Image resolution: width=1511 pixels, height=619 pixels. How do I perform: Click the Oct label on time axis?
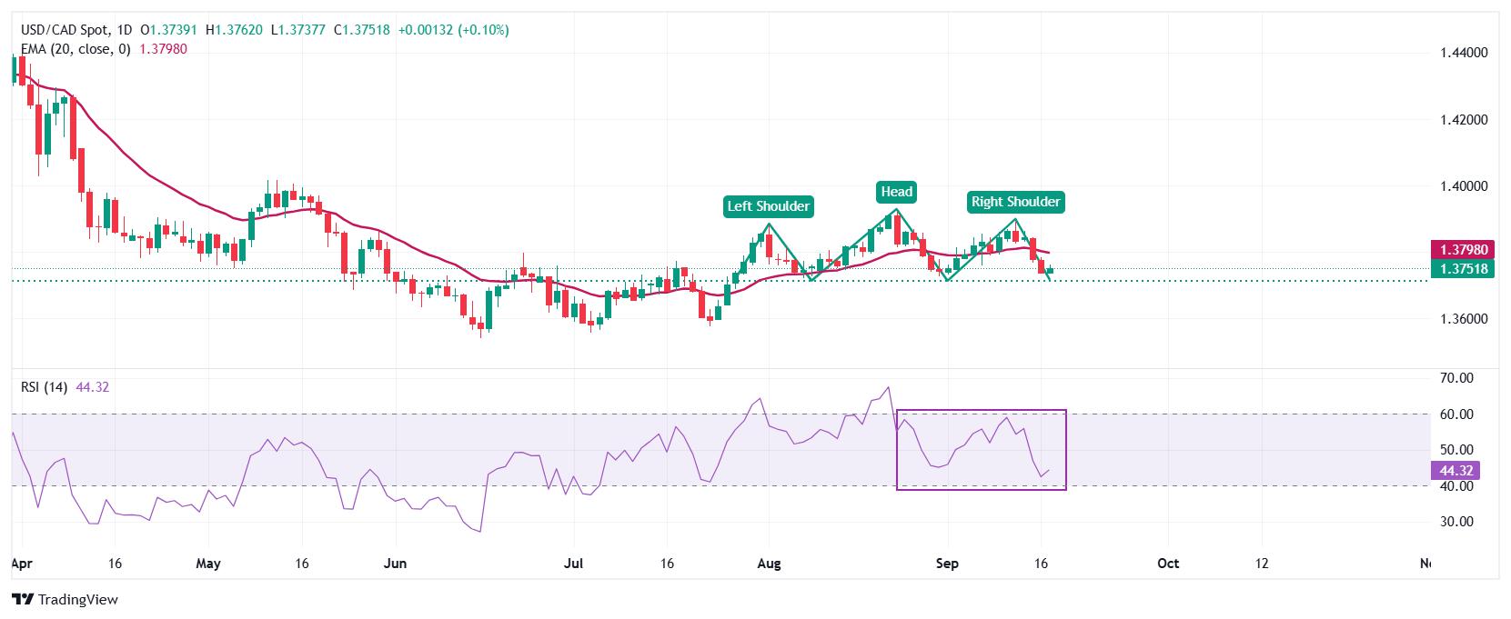(x=1168, y=564)
